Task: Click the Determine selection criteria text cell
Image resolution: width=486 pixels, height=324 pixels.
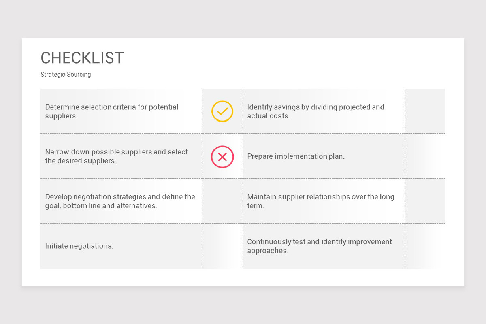Action: pyautogui.click(x=121, y=111)
